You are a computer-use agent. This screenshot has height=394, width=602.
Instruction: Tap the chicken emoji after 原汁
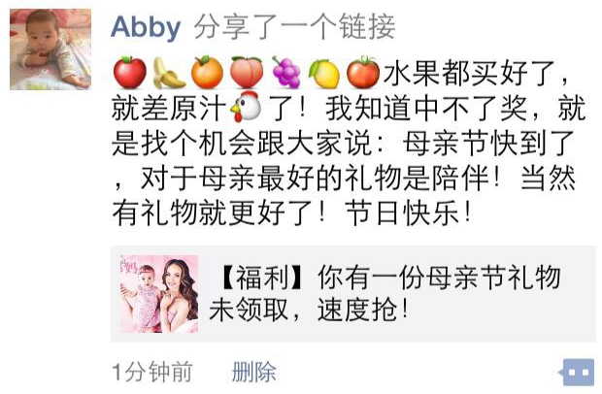[x=246, y=107]
